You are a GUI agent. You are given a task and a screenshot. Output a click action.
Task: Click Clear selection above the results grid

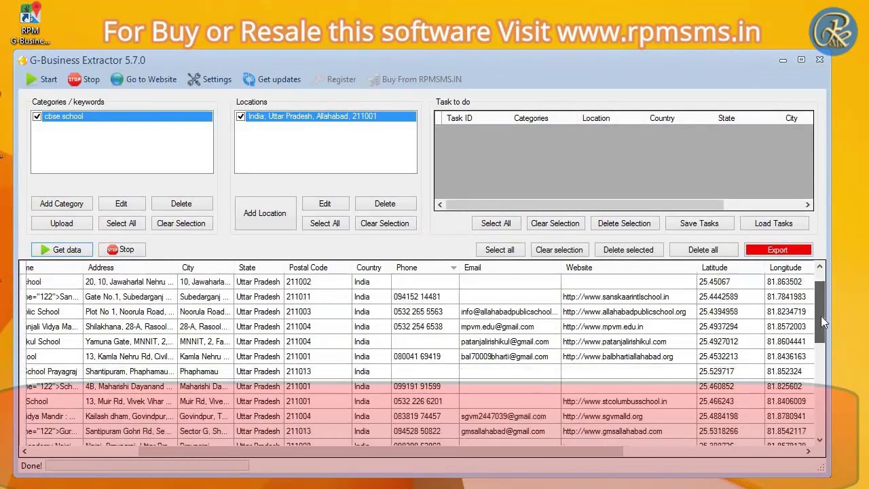[x=559, y=250]
